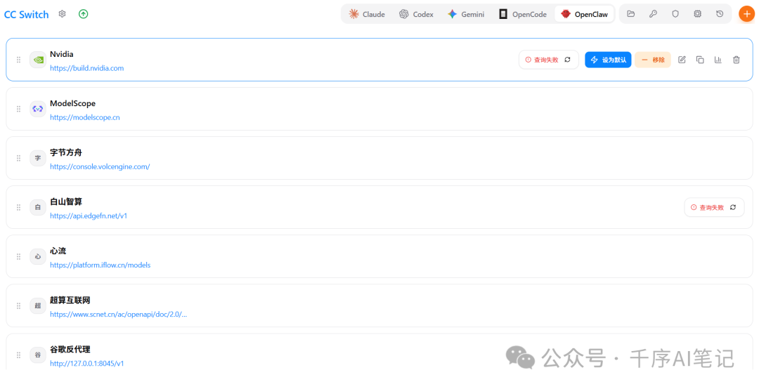Image resolution: width=759 pixels, height=389 pixels.
Task: Select the ModelScope provider name
Action: pos(72,103)
